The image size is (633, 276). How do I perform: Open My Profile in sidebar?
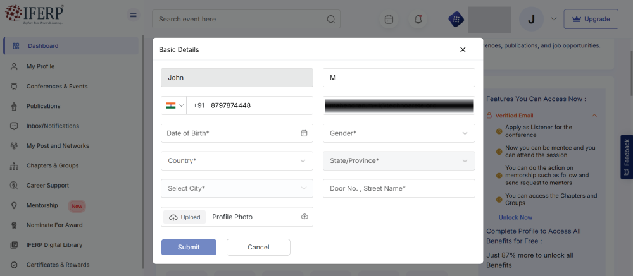41,66
